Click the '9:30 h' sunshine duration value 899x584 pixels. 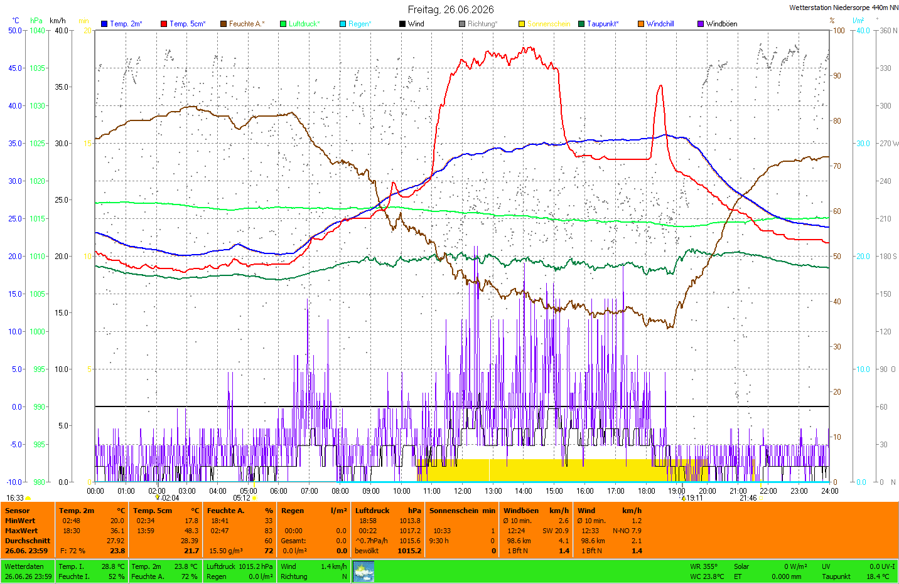point(439,541)
